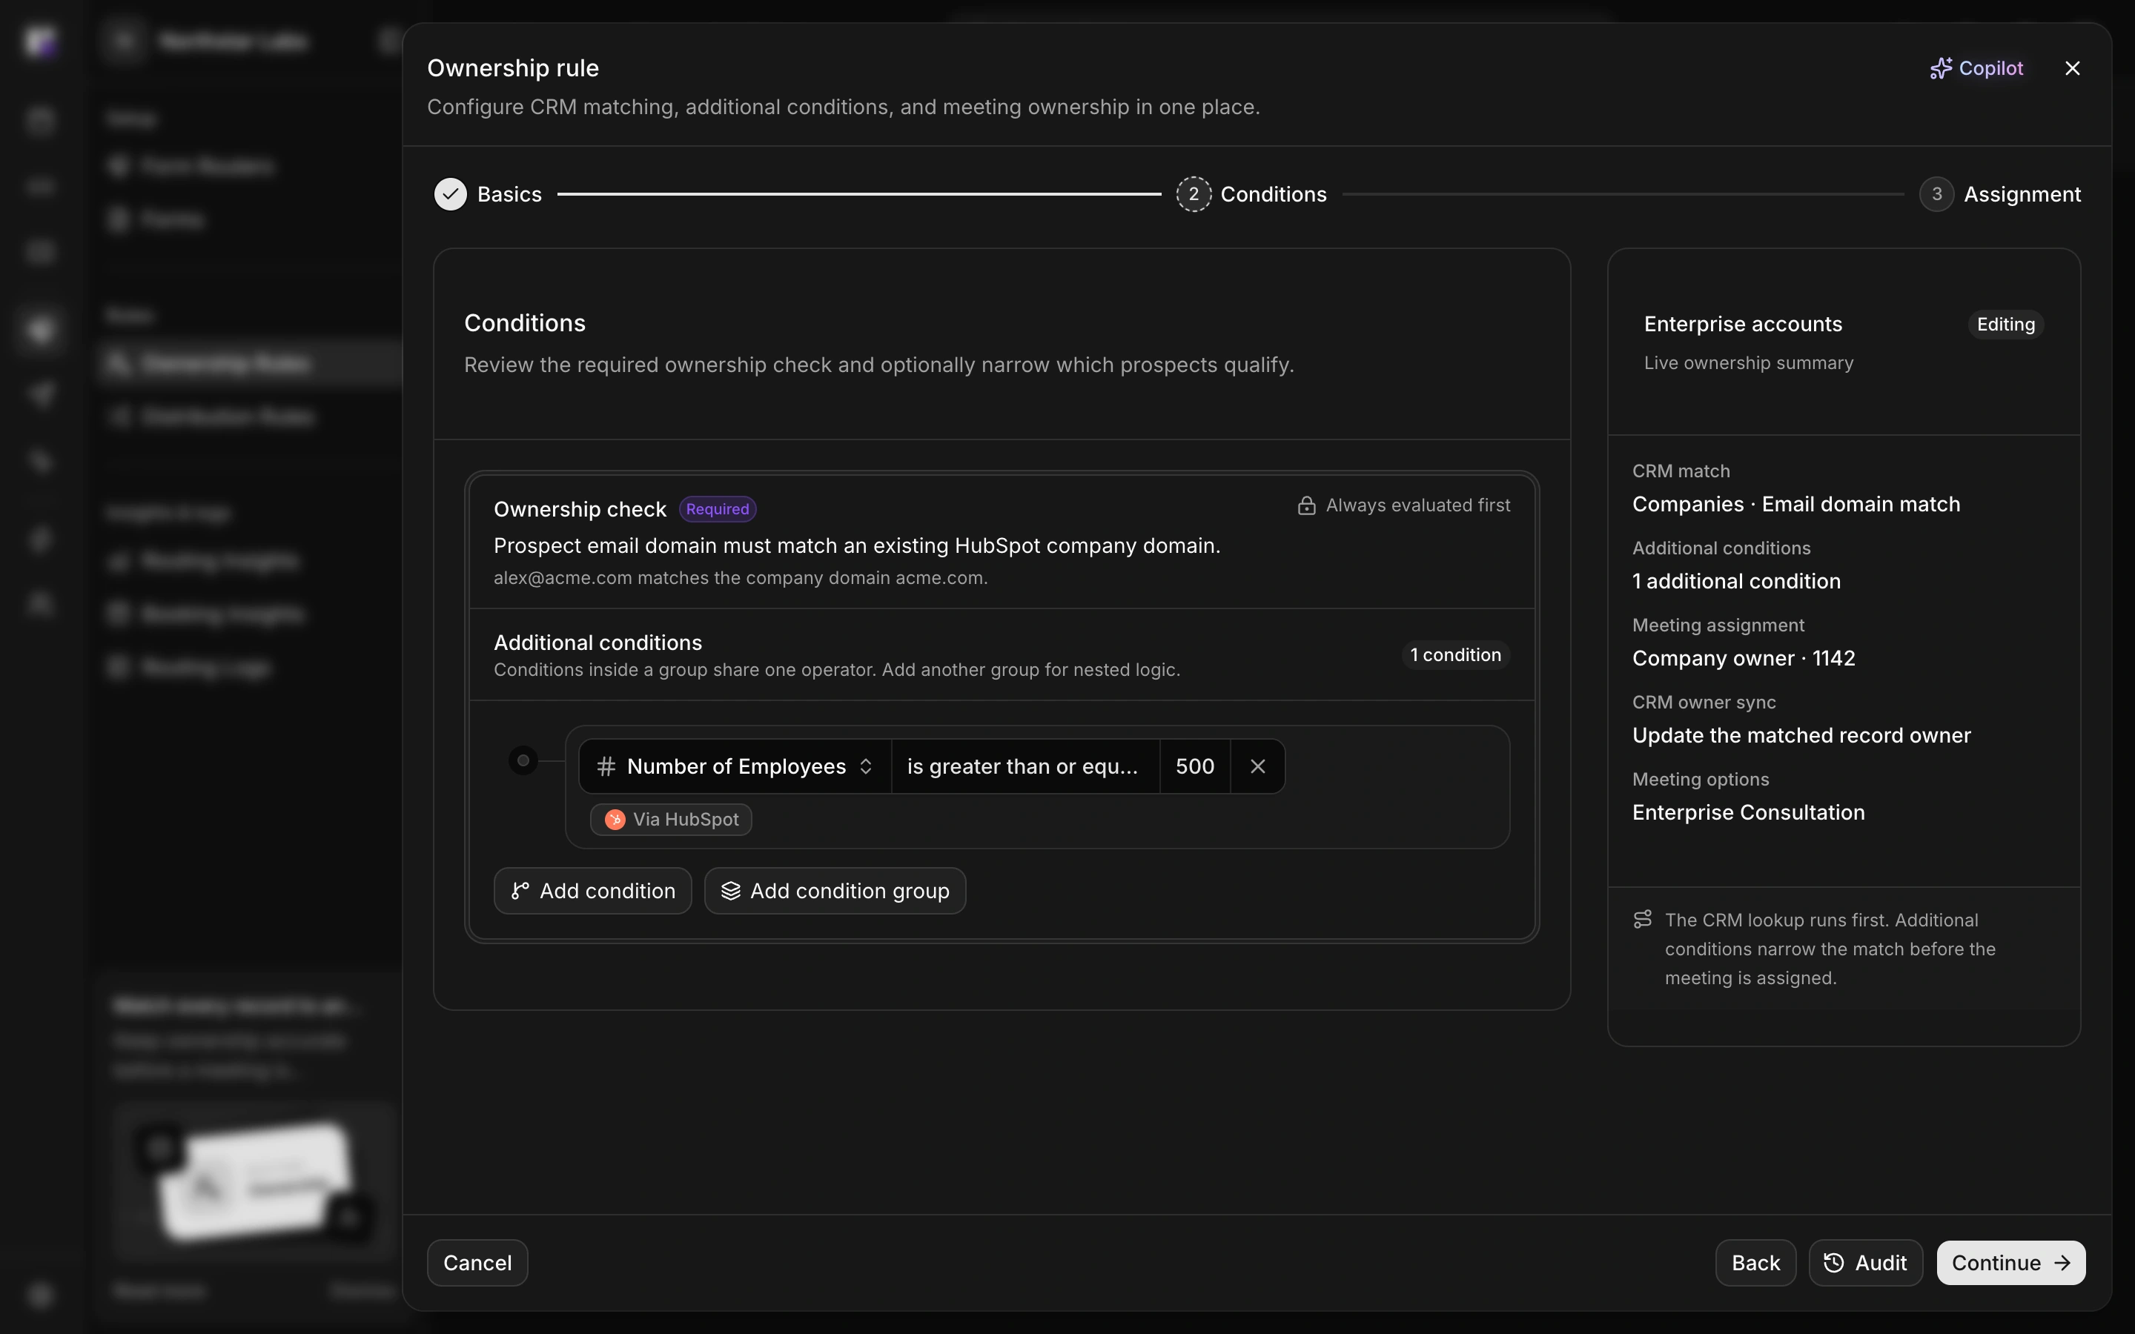Open the Audit history

coord(1865,1263)
